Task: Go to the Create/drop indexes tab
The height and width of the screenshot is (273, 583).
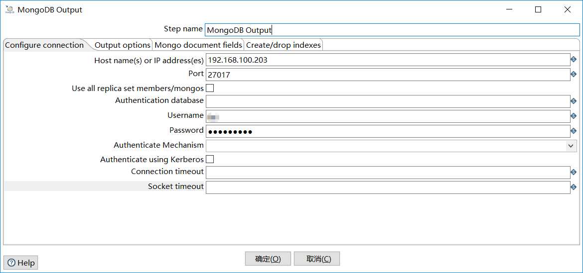Action: coord(283,45)
